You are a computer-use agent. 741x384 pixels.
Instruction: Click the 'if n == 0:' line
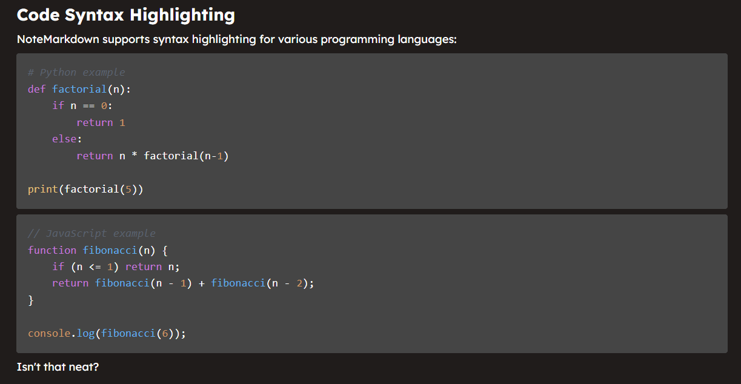pos(82,106)
